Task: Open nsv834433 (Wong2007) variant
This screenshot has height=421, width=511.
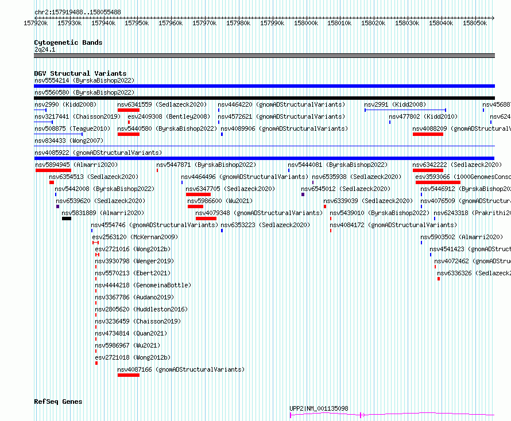Action: 69,141
